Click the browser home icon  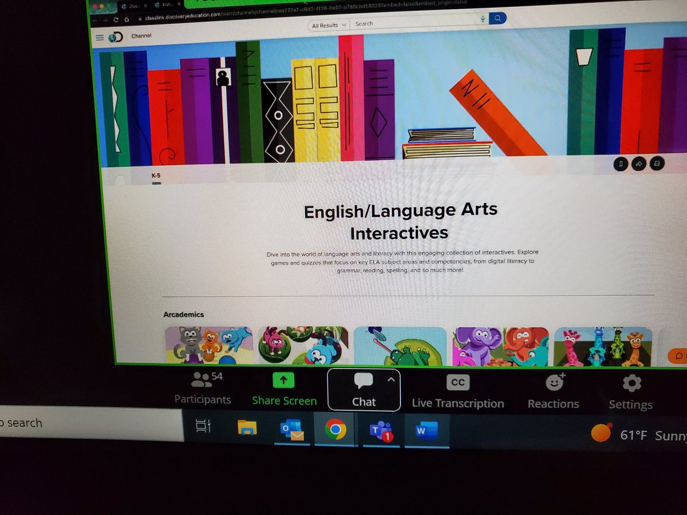click(127, 19)
